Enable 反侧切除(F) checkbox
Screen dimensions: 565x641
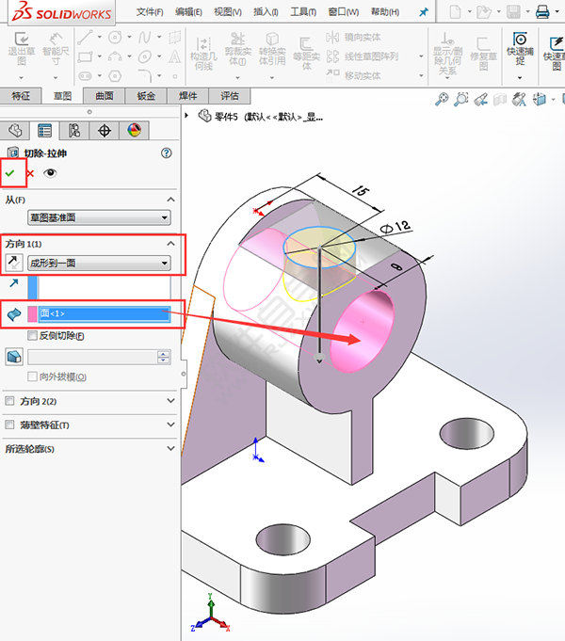point(32,336)
